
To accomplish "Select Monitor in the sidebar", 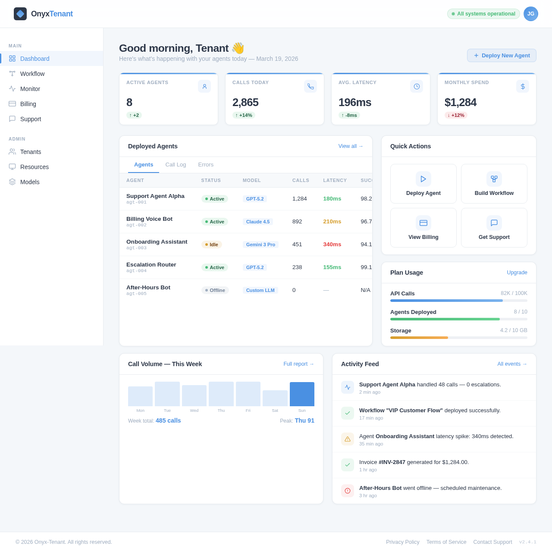I will click(x=30, y=89).
